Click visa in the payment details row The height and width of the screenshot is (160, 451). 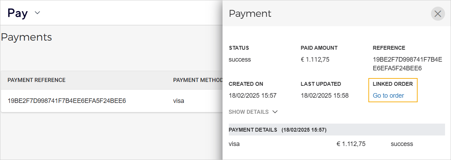pyautogui.click(x=234, y=144)
